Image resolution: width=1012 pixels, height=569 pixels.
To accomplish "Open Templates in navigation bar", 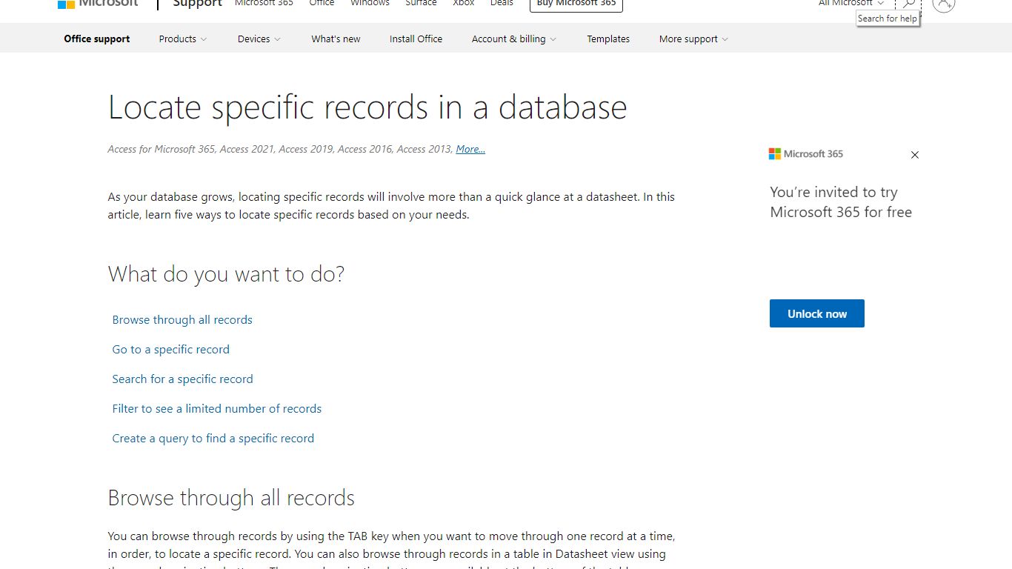I will (608, 39).
